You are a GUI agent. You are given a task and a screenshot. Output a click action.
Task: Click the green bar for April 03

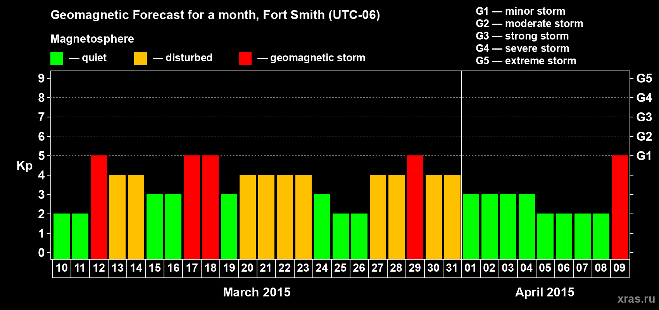coord(508,226)
